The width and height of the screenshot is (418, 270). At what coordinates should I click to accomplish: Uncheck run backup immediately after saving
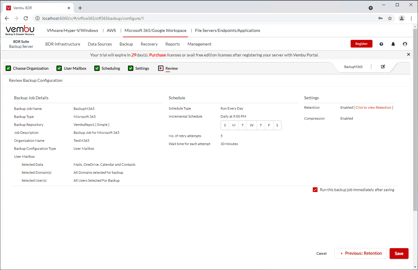click(315, 190)
